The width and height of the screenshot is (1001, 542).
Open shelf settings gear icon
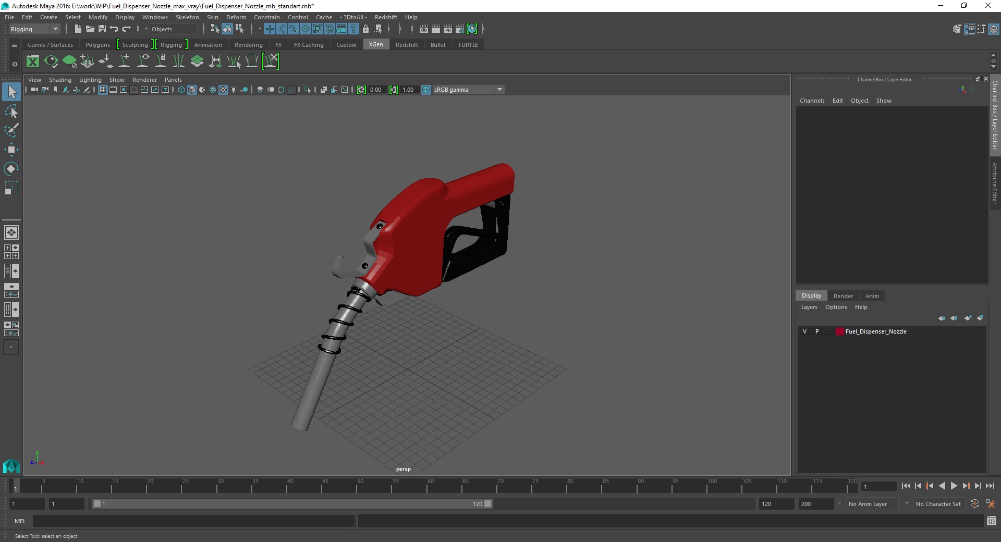click(x=15, y=64)
